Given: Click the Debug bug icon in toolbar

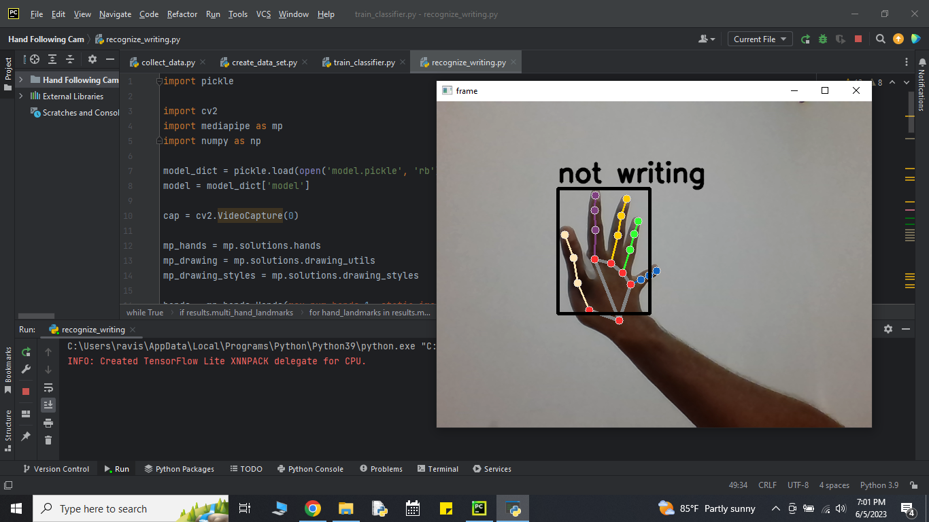Looking at the screenshot, I should [823, 39].
